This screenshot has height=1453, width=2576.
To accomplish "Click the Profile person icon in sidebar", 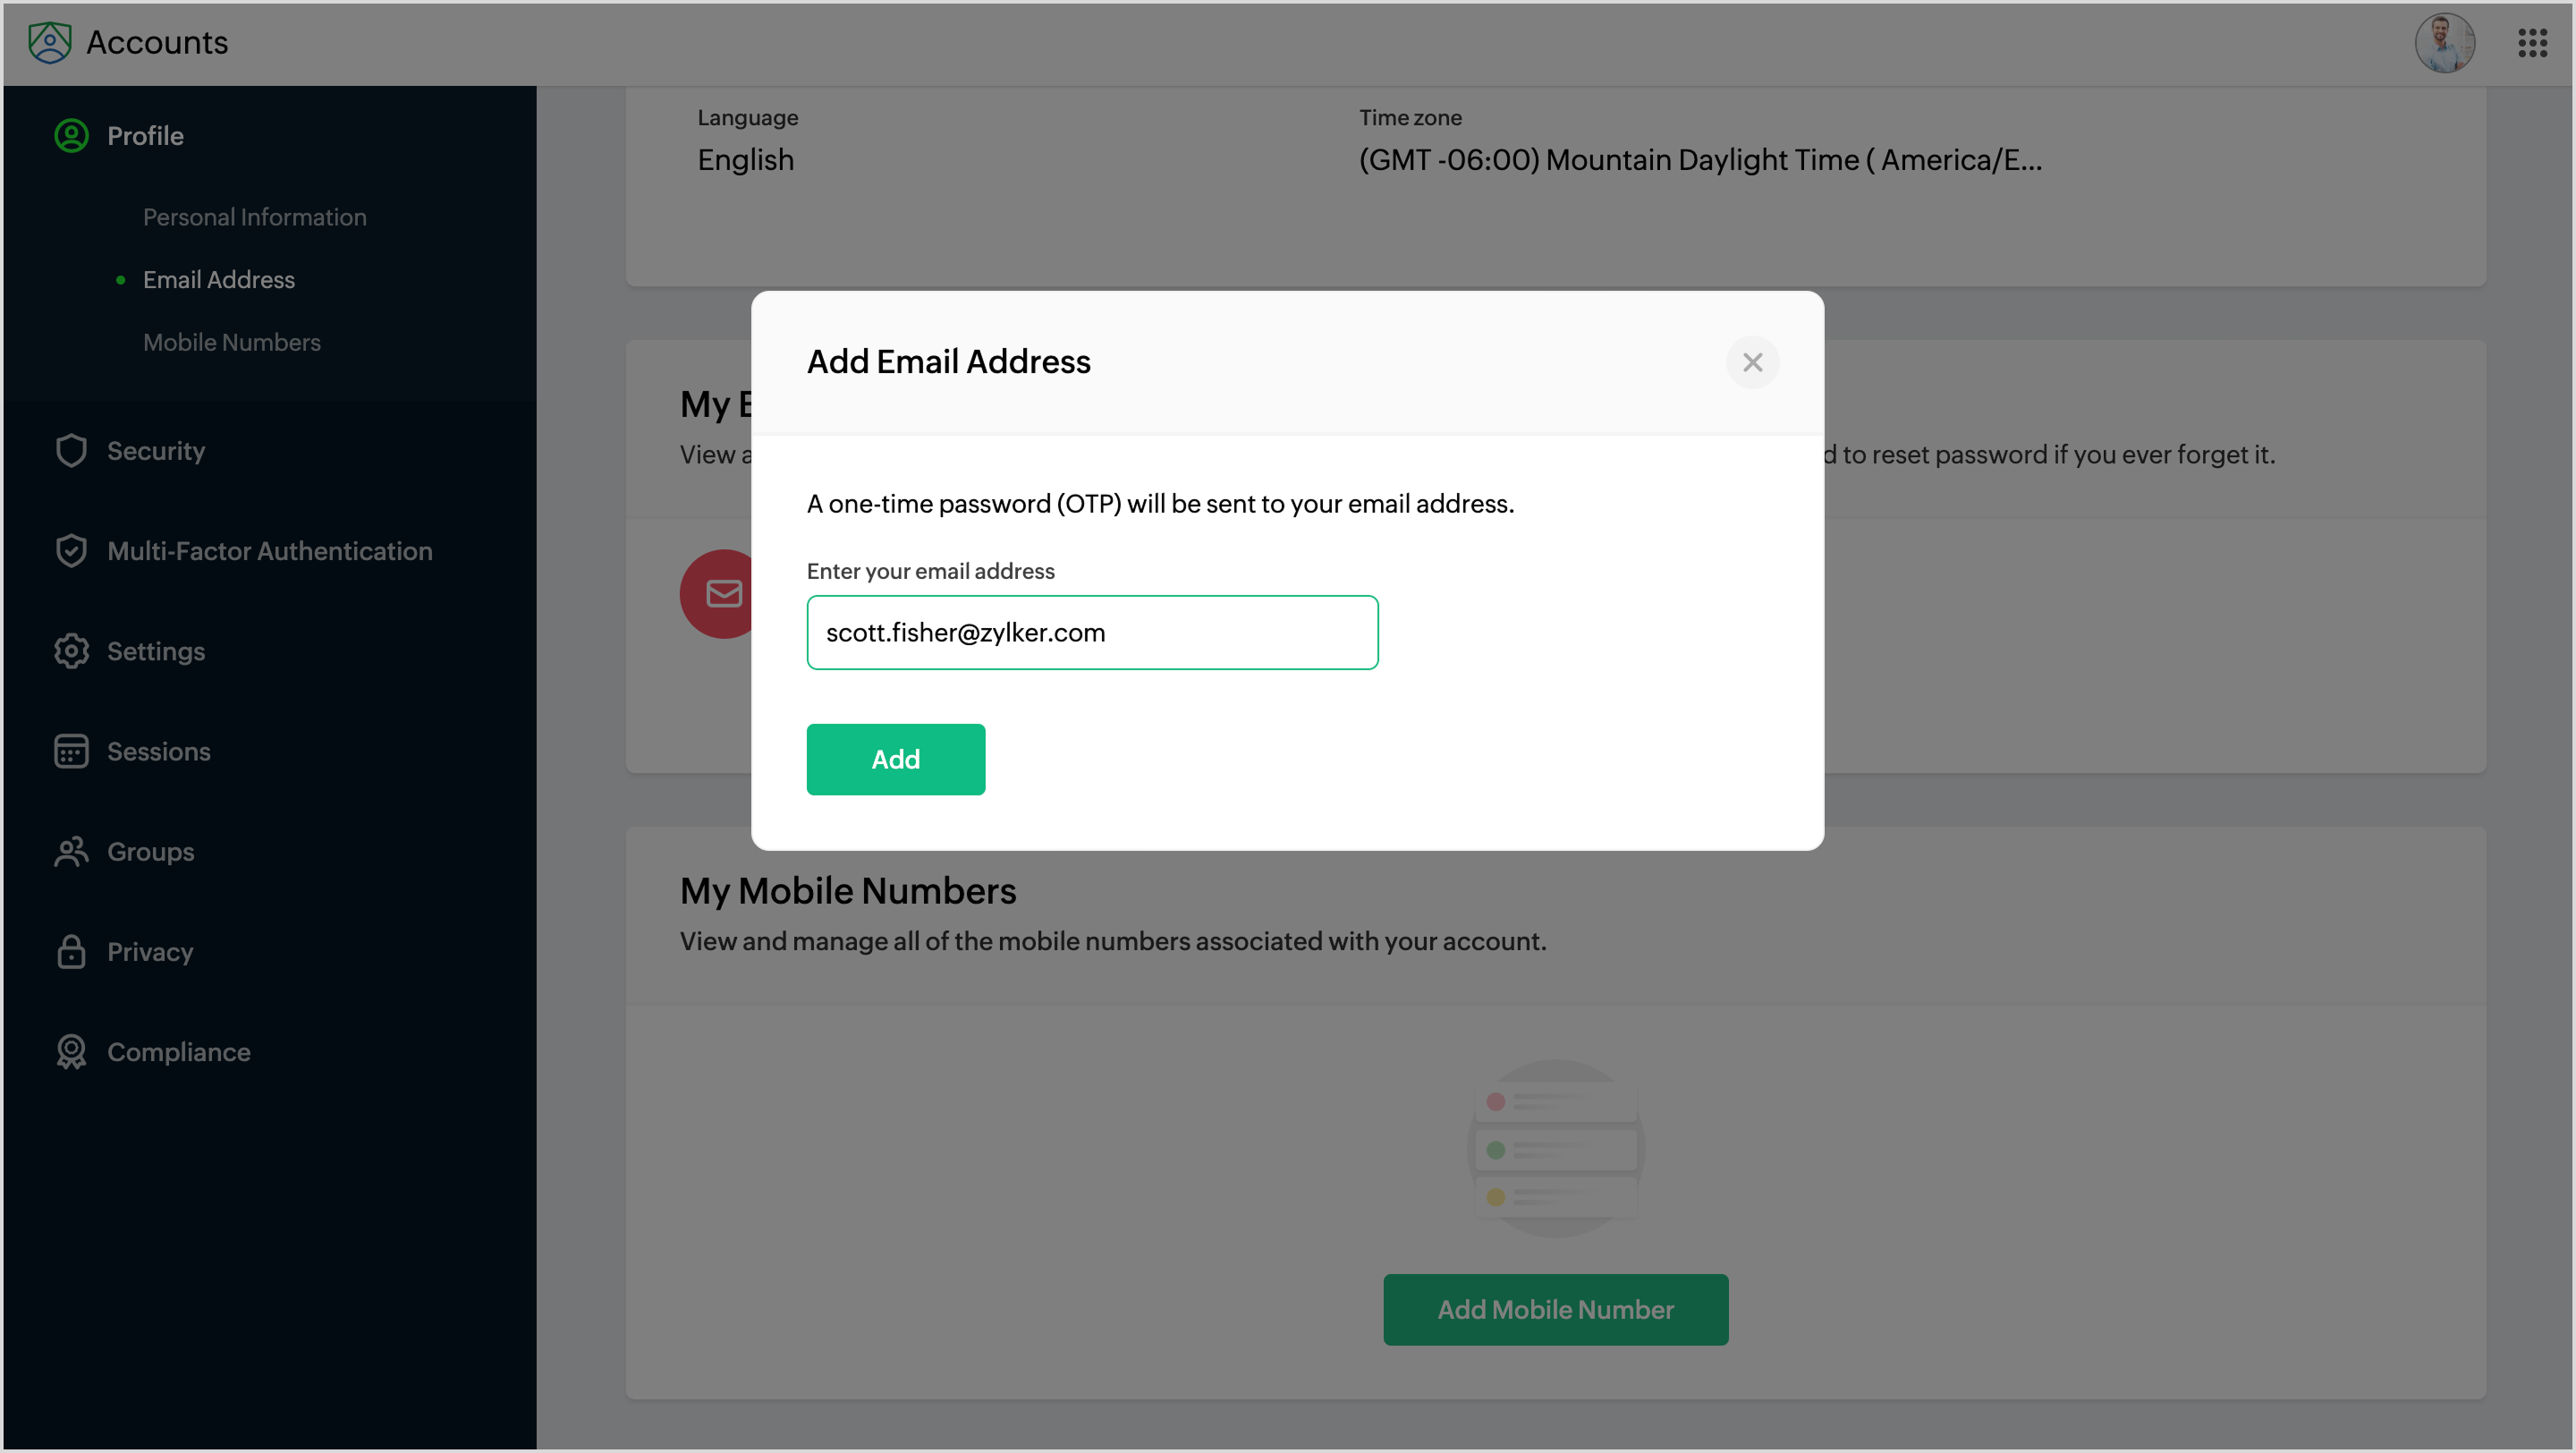I will pyautogui.click(x=71, y=136).
